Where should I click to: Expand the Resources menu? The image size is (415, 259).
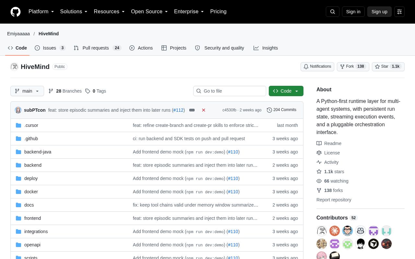[x=109, y=12]
